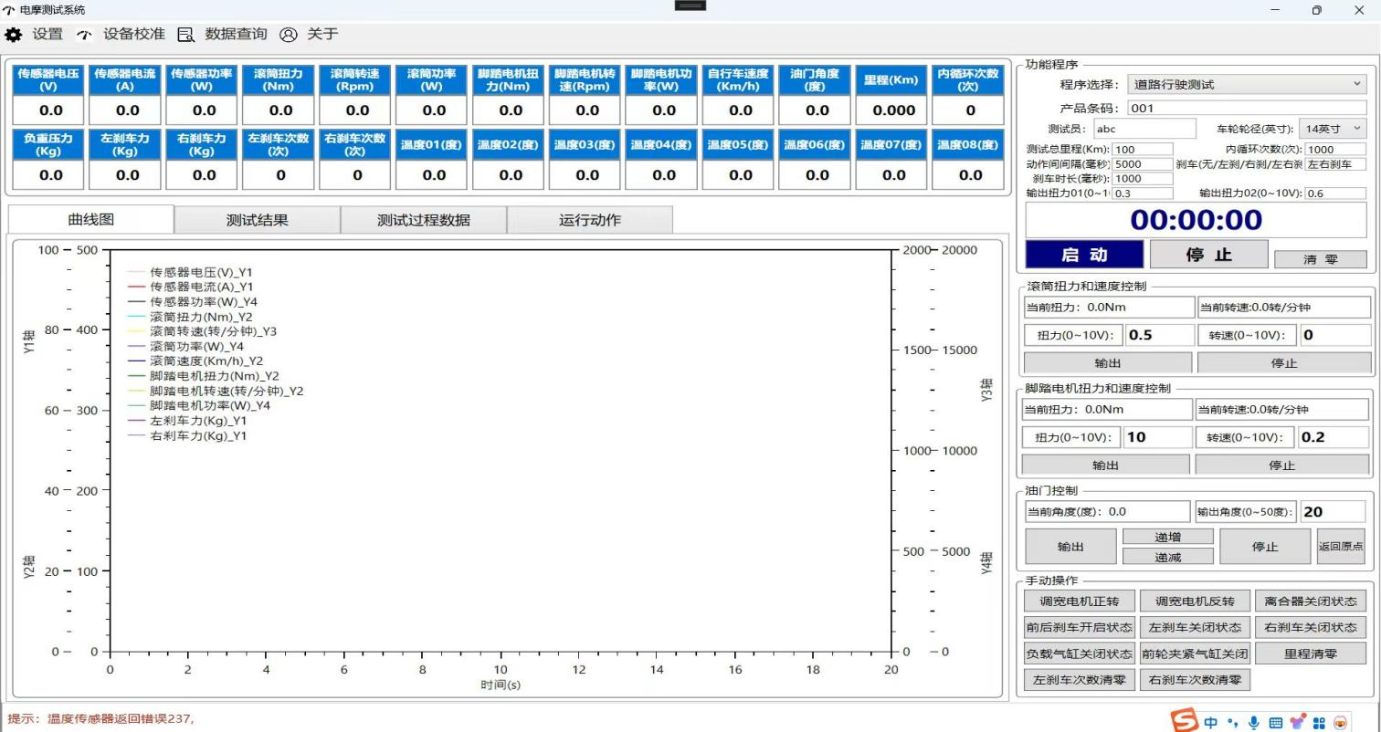The image size is (1381, 732).
Task: Click the 返回原点 button in 油门控制
Action: [x=1340, y=547]
